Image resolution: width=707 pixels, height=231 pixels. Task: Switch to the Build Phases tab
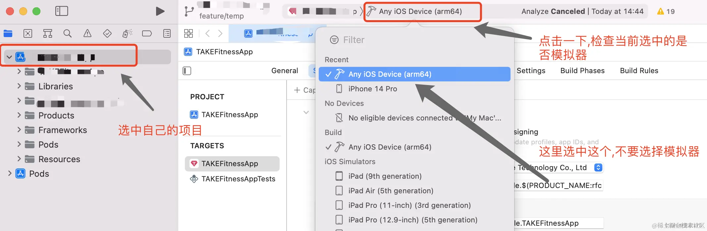click(x=582, y=70)
